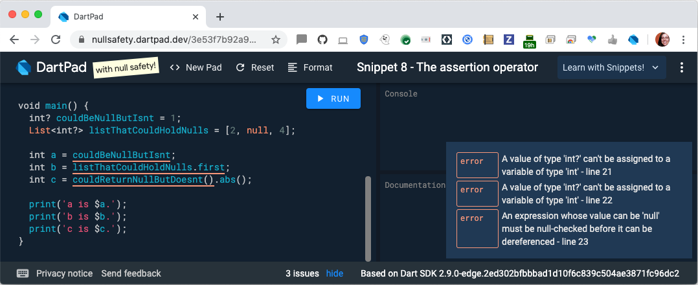The image size is (698, 285).
Task: Click the DartPad logo icon
Action: coord(24,67)
